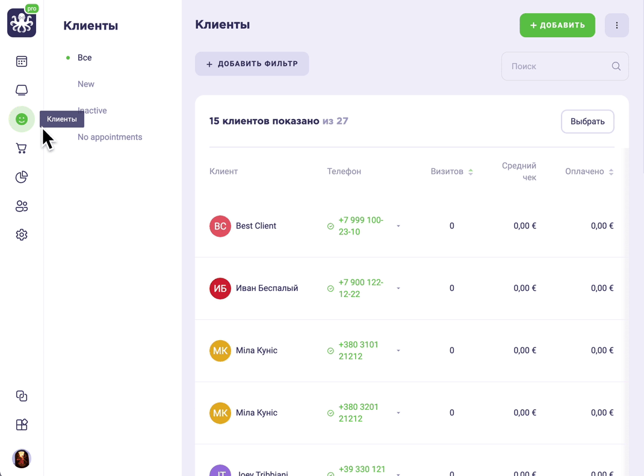
Task: Expand phone dropdown for Best Client
Action: [x=398, y=226]
